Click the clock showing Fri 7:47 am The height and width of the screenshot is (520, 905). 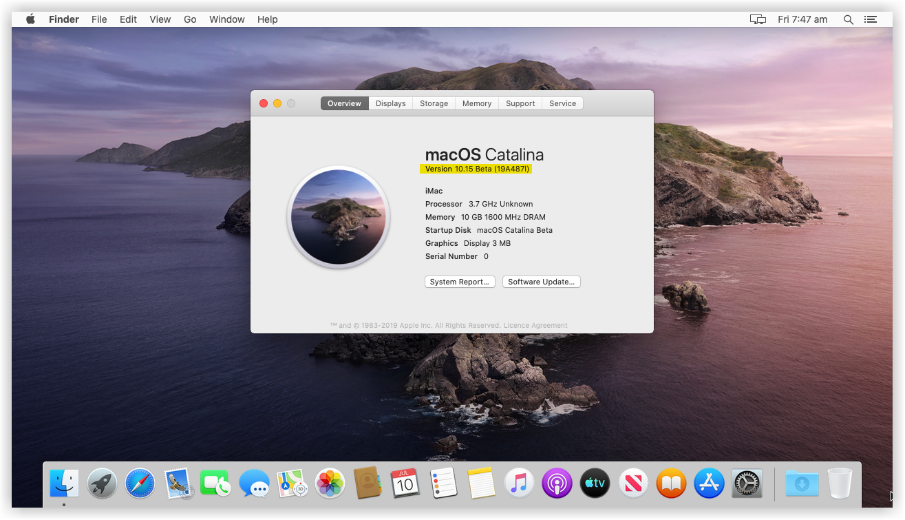coord(802,19)
